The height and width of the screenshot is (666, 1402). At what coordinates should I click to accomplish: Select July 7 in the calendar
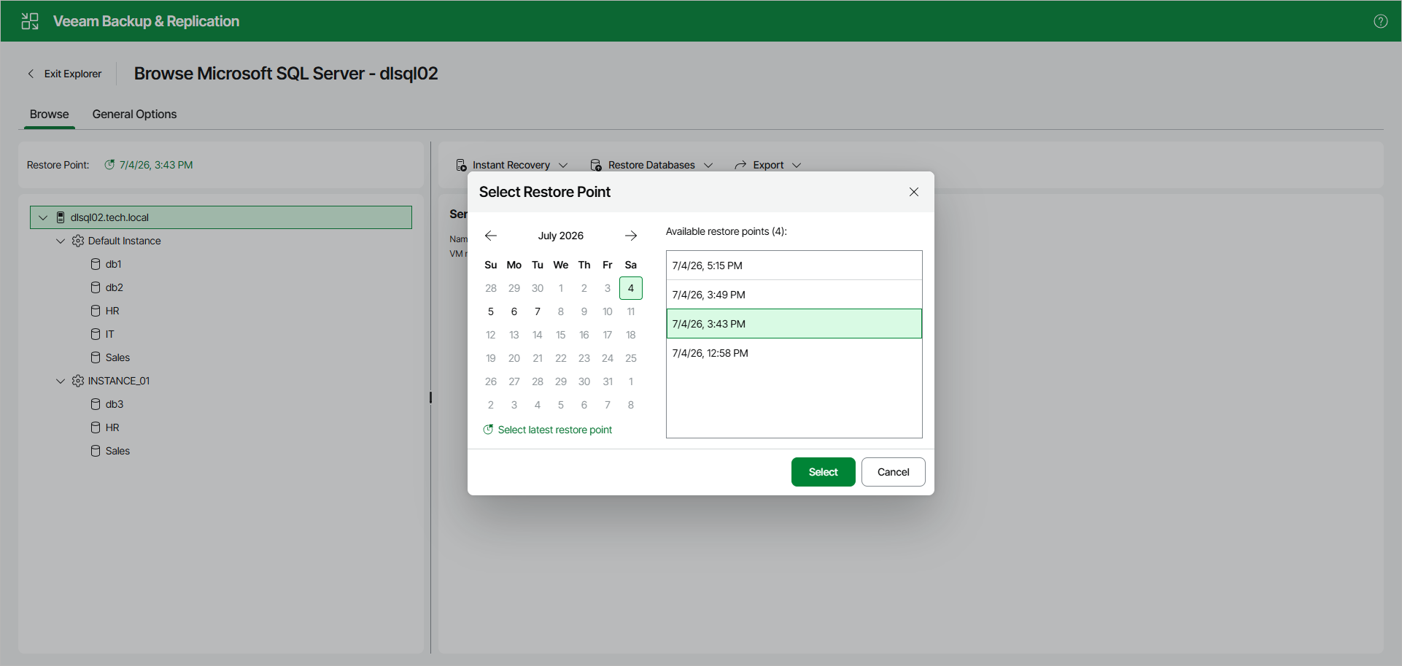(x=538, y=311)
